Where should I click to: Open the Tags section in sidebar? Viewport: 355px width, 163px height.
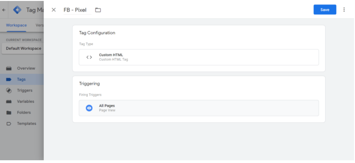22,79
